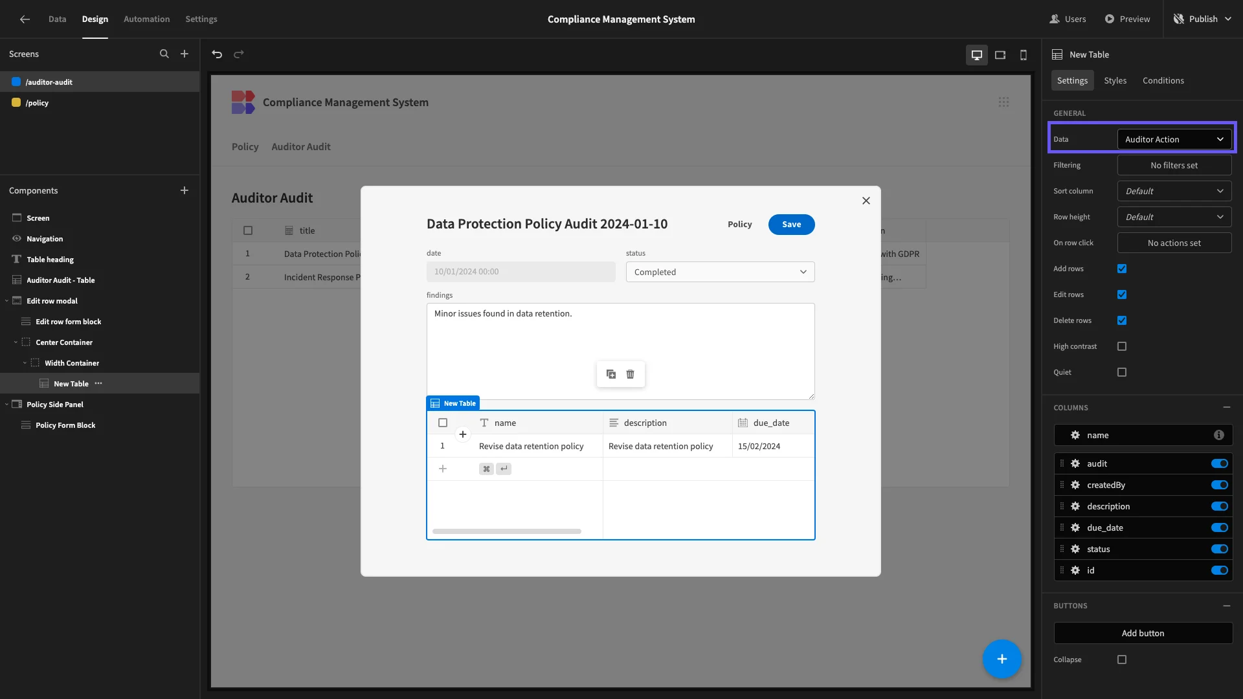Close the edit row modal

click(866, 201)
